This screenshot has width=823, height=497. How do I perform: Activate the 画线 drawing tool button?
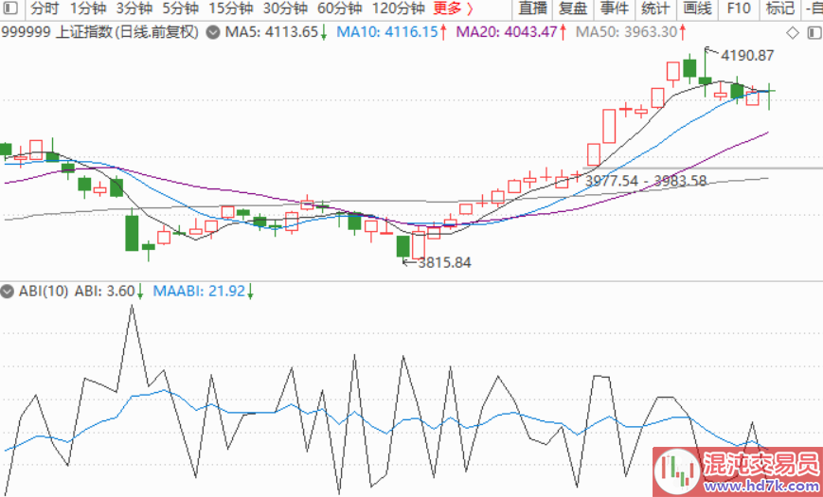pyautogui.click(x=697, y=9)
